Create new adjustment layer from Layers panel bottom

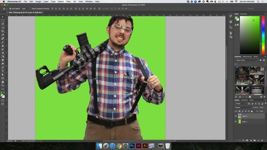251,140
